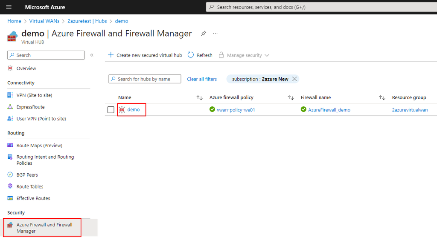Click the Azure firewall policy header
The image size is (437, 240).
(231, 97)
